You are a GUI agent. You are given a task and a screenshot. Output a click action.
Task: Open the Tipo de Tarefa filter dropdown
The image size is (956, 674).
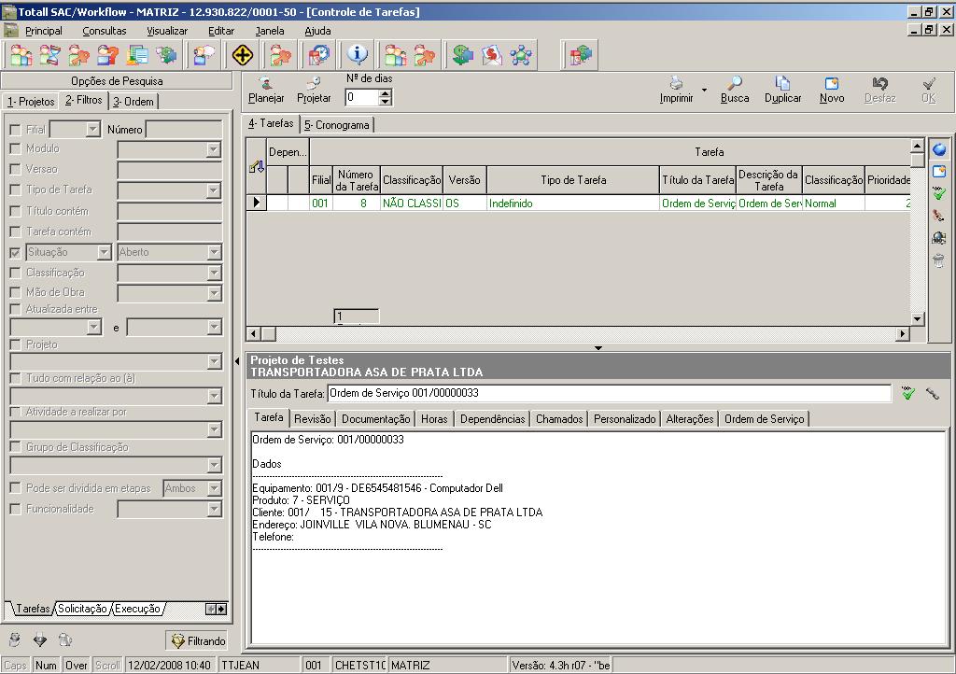(214, 190)
